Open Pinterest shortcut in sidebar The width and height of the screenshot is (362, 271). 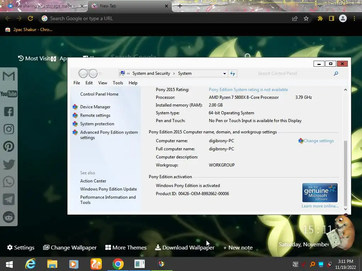click(x=8, y=146)
